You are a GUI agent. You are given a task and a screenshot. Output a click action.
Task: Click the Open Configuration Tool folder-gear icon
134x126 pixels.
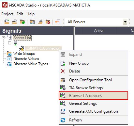coord(63,80)
